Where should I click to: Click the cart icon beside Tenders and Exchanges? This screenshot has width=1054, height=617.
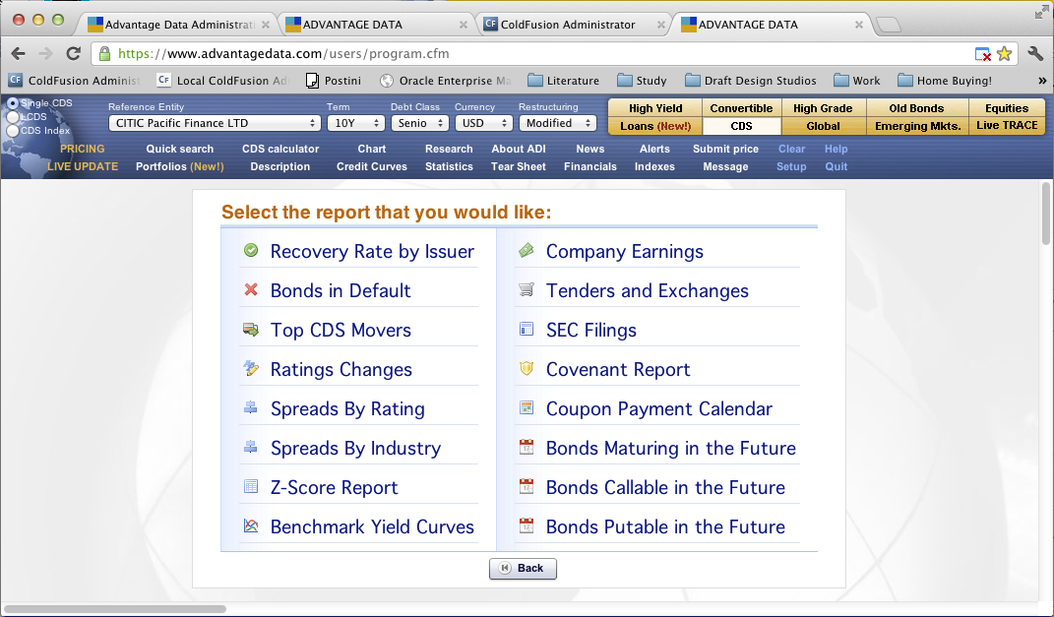click(527, 289)
